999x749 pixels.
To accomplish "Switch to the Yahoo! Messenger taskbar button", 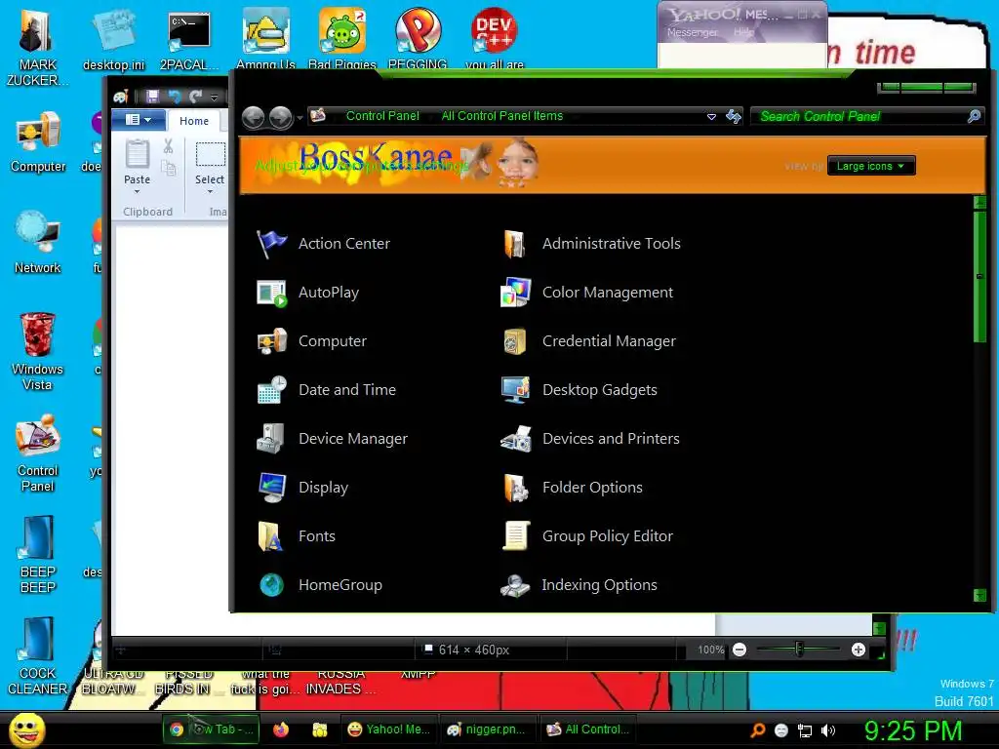I will (x=389, y=729).
